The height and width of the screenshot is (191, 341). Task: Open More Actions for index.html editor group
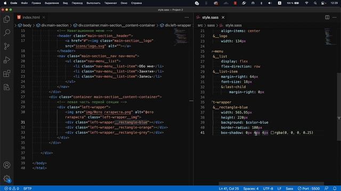(187, 18)
